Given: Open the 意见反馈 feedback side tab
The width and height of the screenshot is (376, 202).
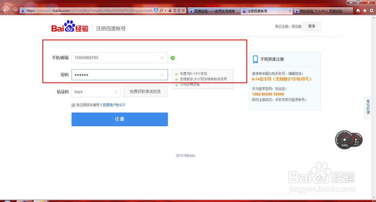Looking at the screenshot, I should click(368, 107).
